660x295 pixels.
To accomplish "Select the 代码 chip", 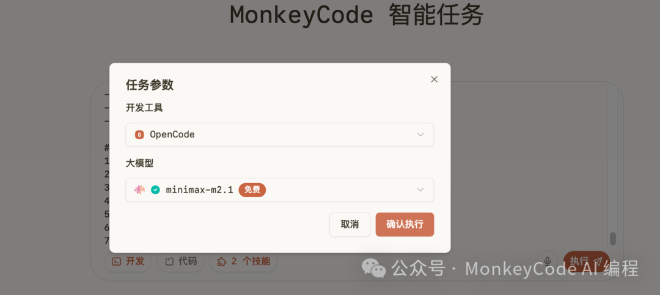I will click(x=180, y=261).
